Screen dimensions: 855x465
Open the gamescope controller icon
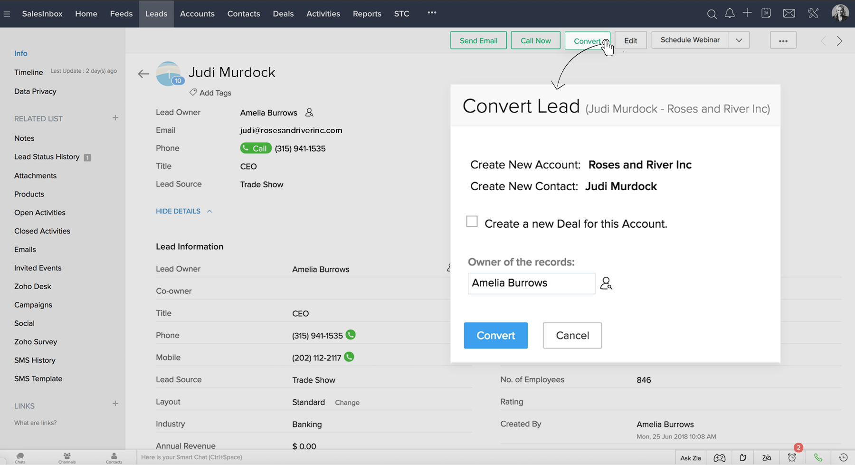tap(720, 458)
